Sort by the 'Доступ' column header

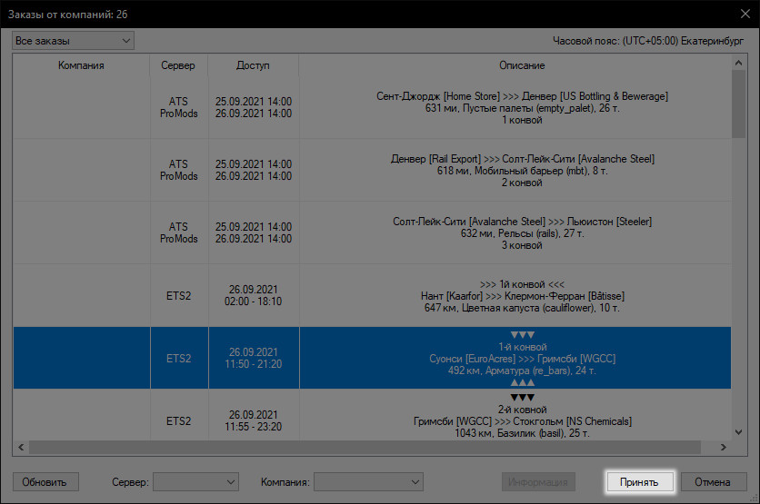pos(253,65)
